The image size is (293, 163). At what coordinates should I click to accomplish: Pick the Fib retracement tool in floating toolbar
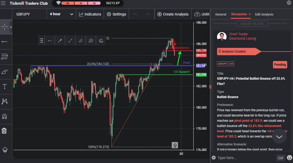[x=91, y=40]
